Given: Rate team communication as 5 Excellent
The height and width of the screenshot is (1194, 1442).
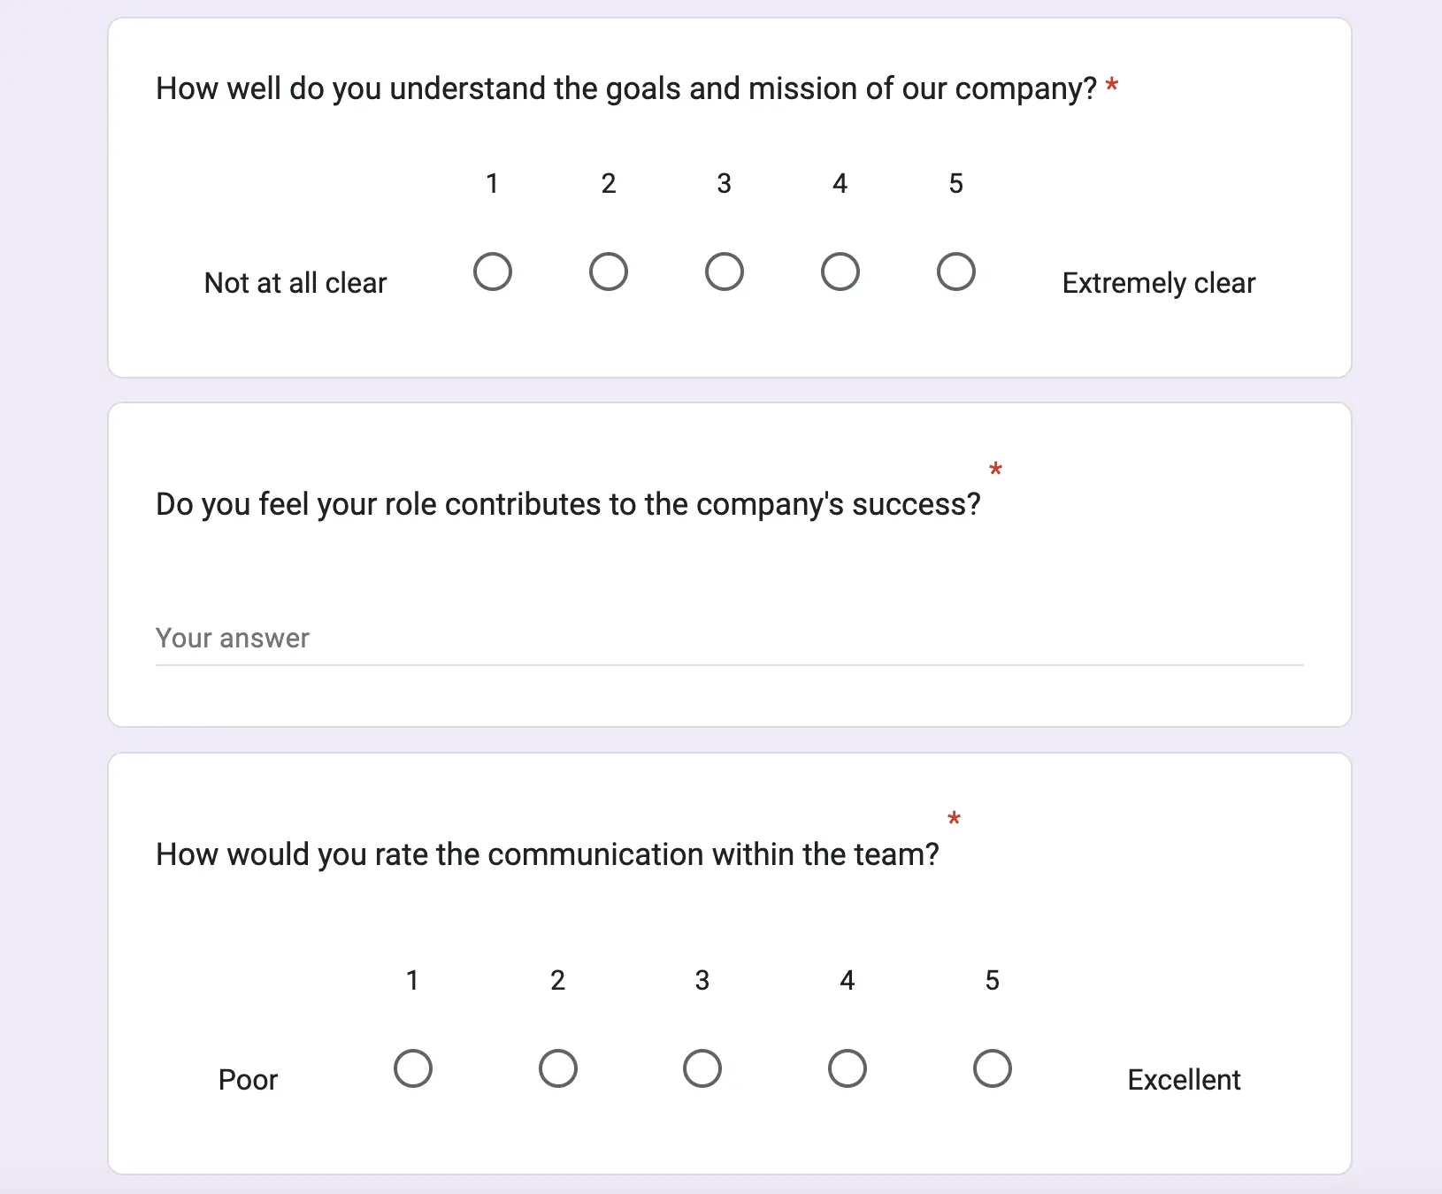Looking at the screenshot, I should pos(993,1068).
